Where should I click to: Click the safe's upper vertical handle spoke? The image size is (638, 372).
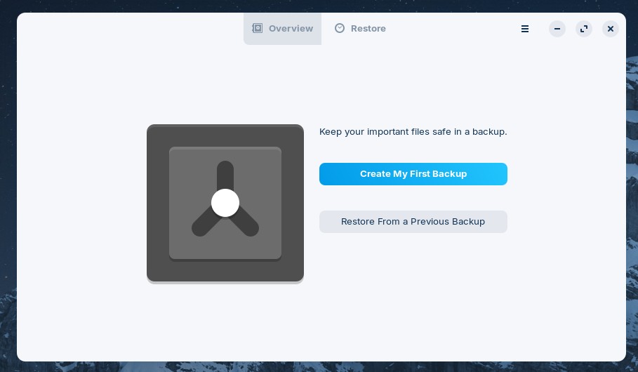coord(225,174)
